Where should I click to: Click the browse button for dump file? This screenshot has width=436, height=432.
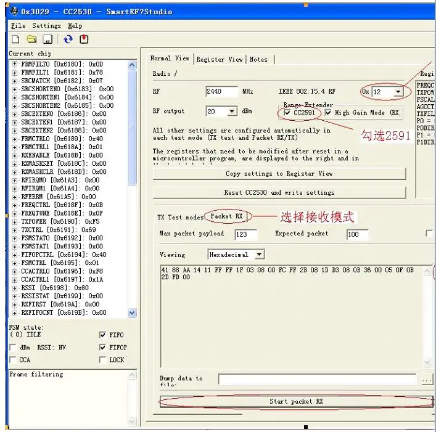pos(427,380)
